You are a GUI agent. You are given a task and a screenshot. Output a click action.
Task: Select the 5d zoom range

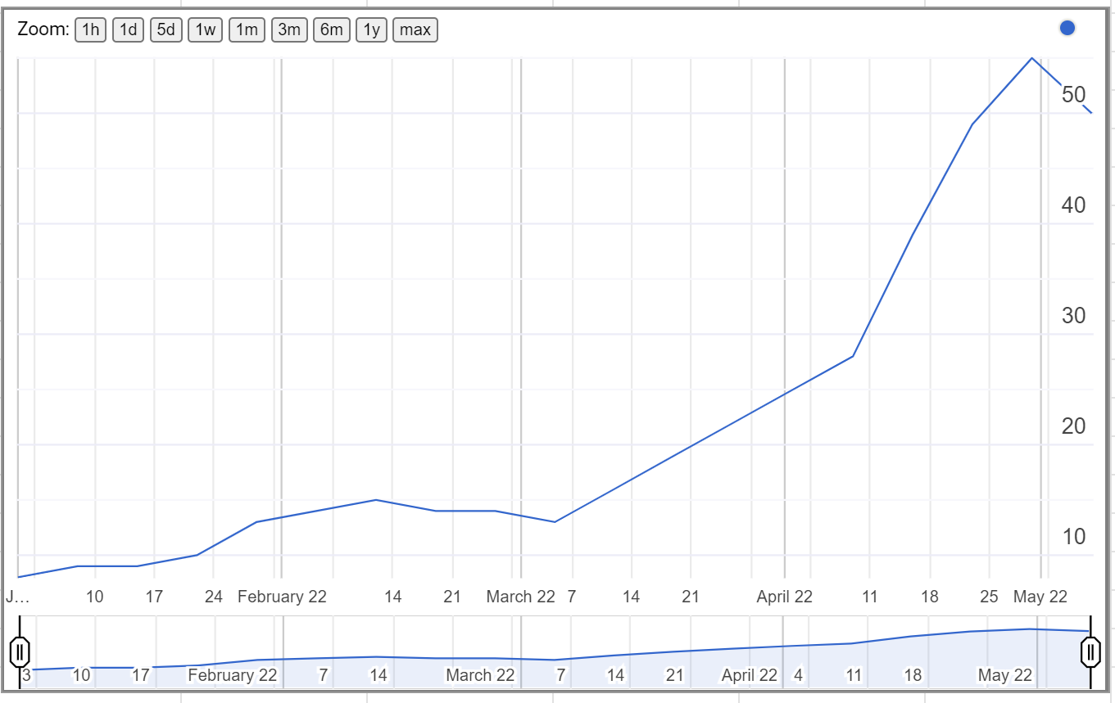coord(165,30)
